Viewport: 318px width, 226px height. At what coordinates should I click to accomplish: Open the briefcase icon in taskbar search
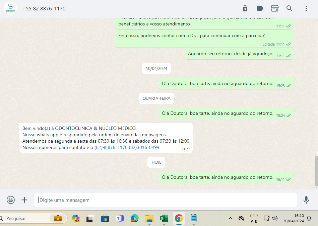[58, 218]
